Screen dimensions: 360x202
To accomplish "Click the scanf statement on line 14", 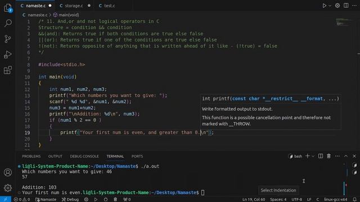I will point(90,102).
